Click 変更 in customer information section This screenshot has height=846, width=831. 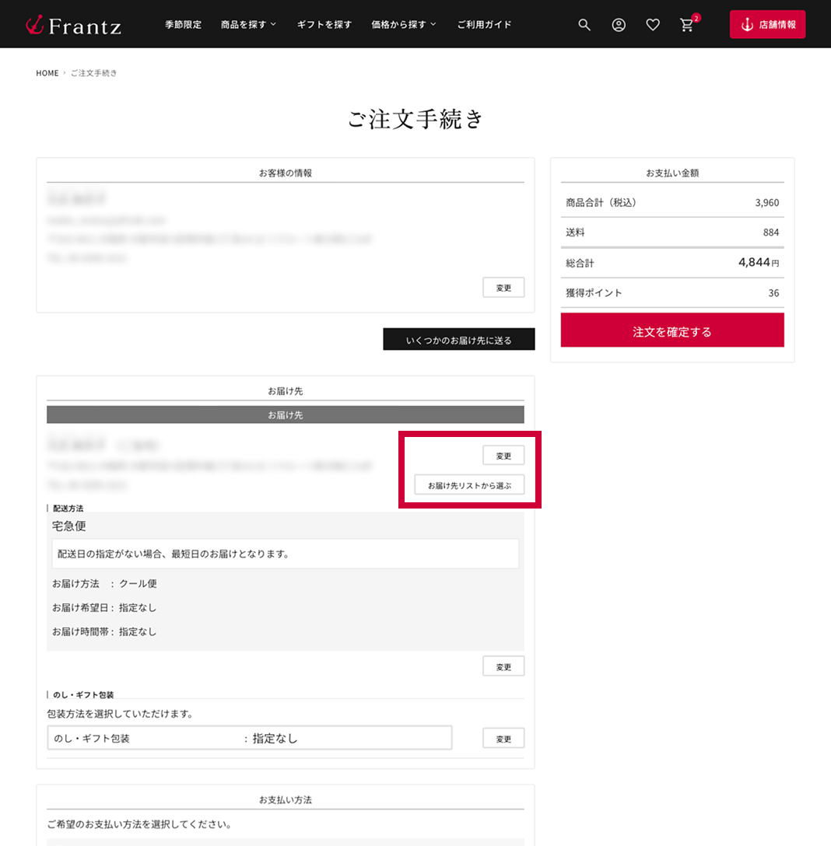point(503,288)
